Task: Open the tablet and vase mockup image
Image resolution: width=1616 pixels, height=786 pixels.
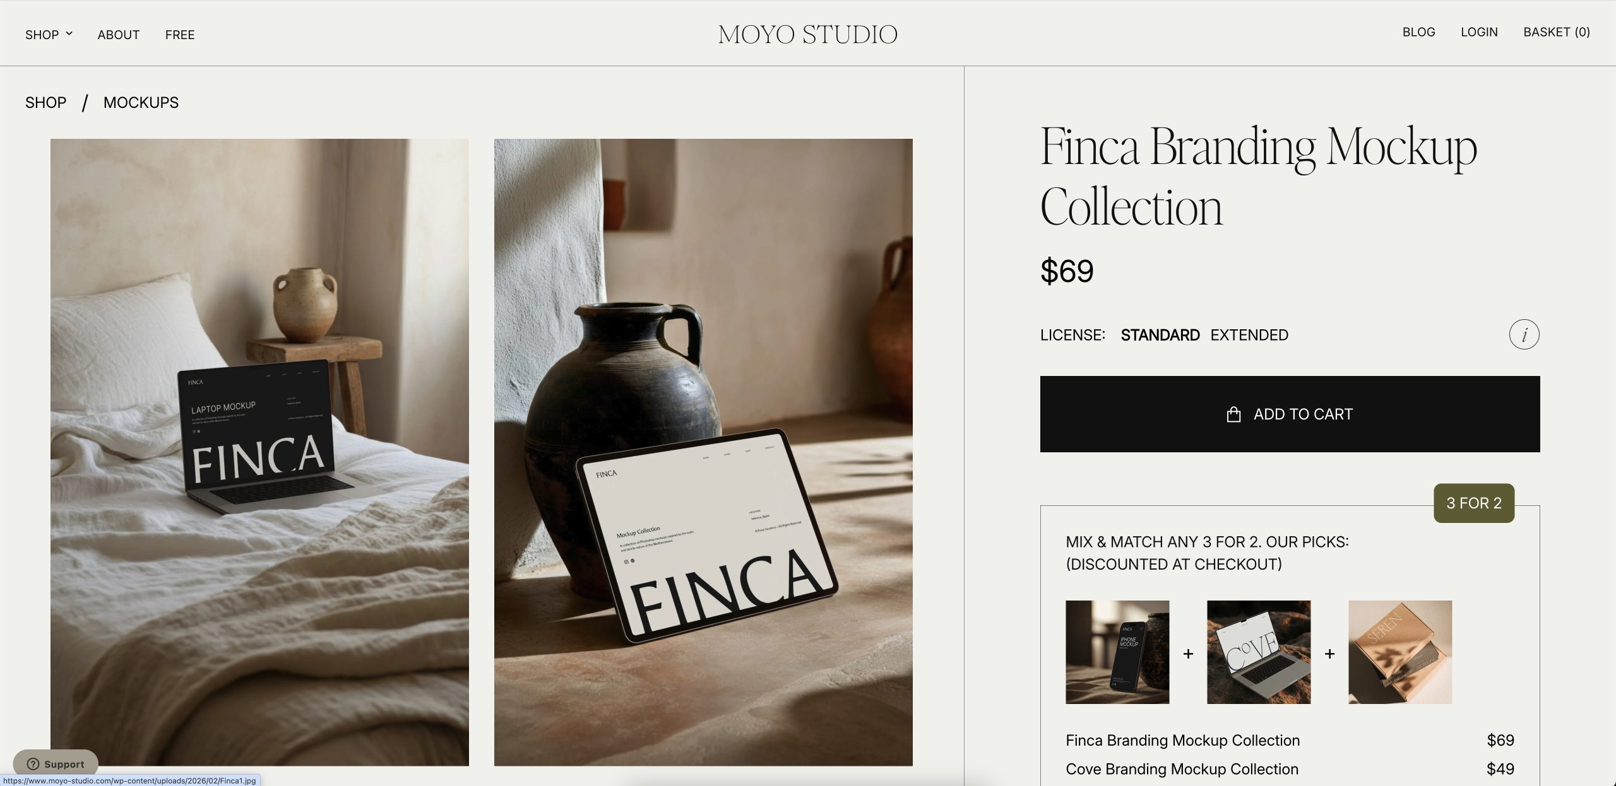Action: [x=703, y=452]
